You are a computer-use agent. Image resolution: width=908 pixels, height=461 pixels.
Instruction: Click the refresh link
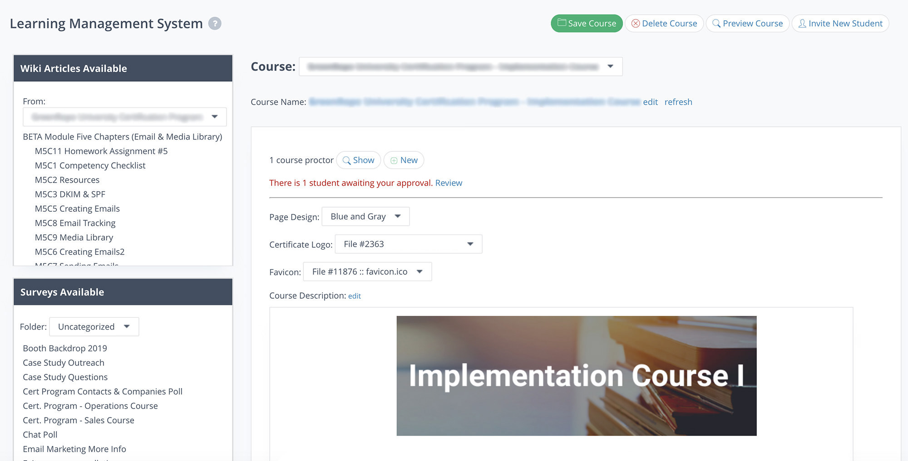click(678, 102)
